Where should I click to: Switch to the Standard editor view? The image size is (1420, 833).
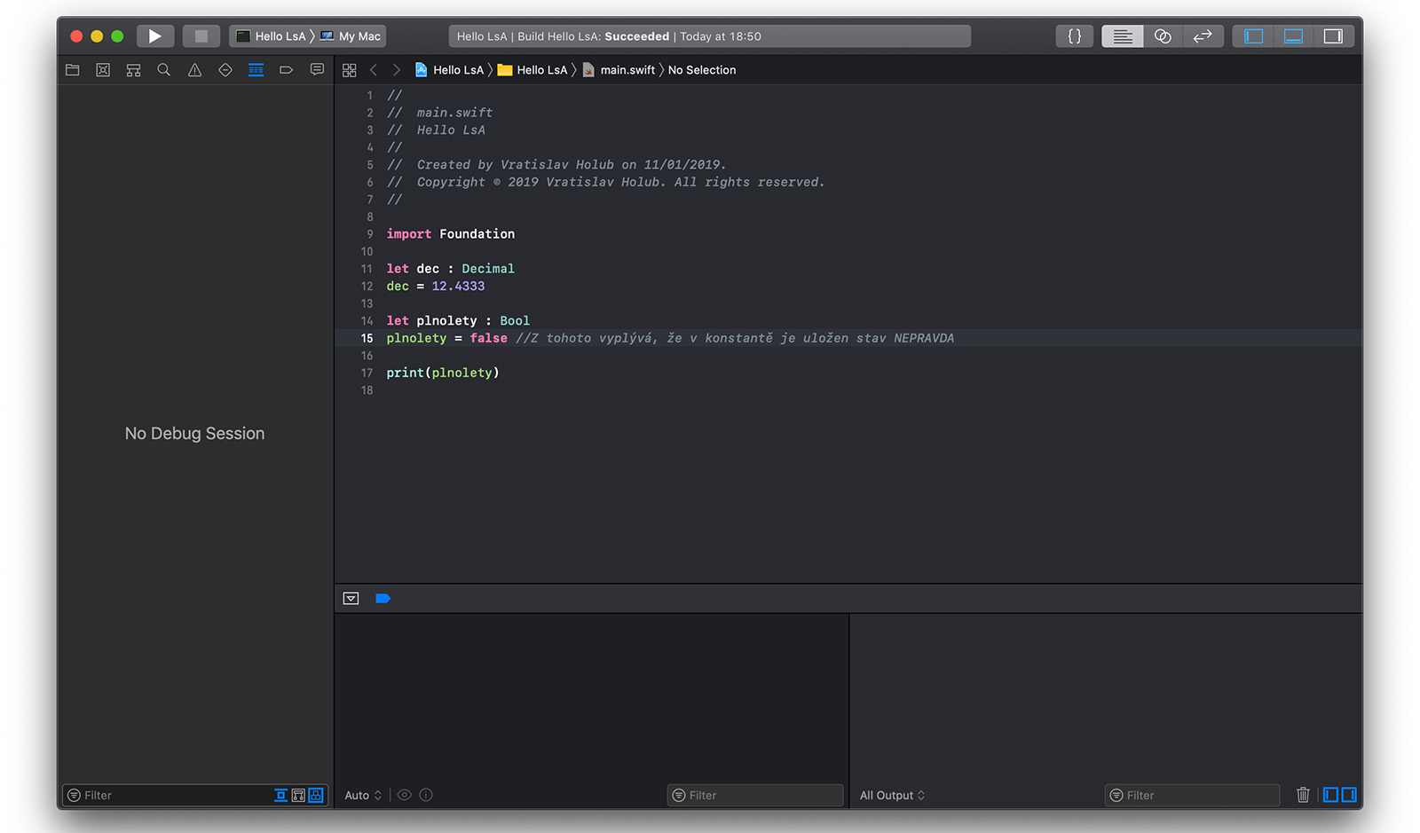pos(1122,36)
